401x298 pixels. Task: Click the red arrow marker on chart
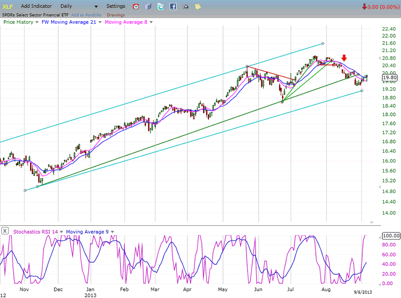(344, 58)
